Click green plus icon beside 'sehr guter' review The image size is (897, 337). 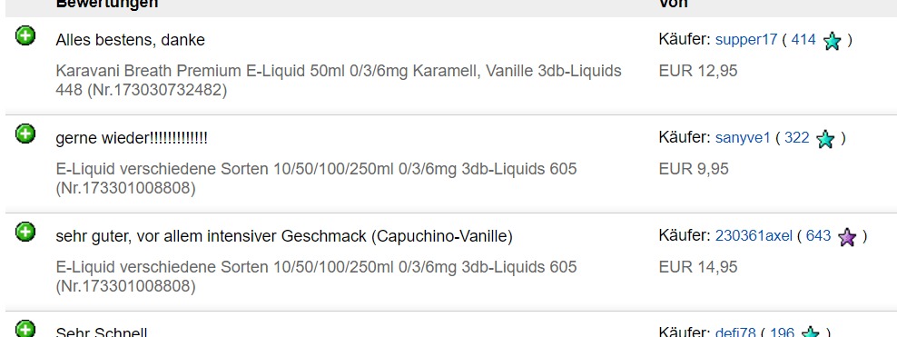[25, 232]
